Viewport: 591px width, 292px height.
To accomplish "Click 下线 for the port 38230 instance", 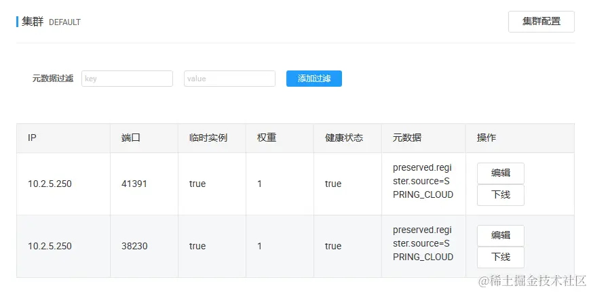I will 501,257.
